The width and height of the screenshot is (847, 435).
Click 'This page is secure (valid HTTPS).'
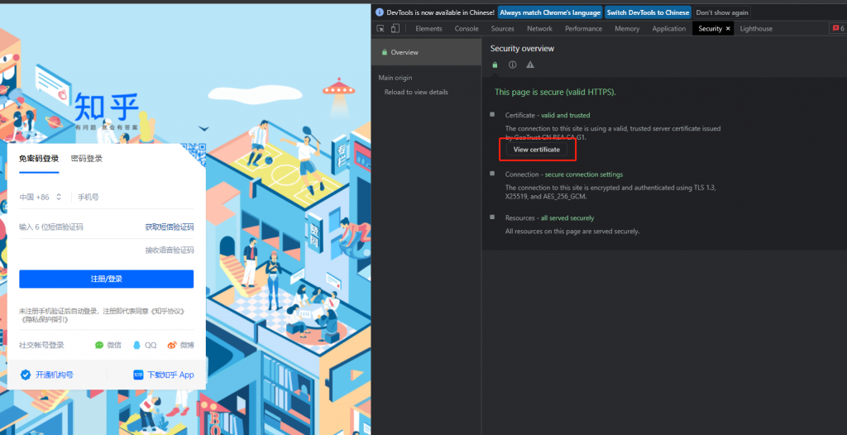coord(555,93)
